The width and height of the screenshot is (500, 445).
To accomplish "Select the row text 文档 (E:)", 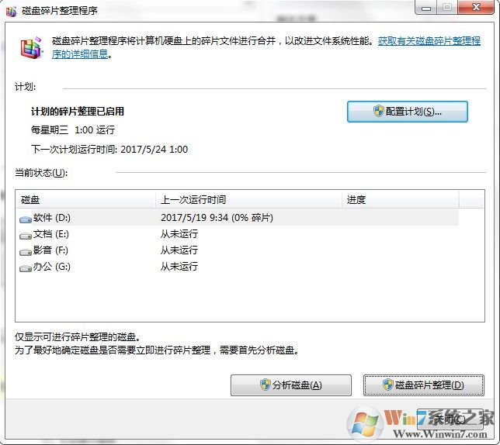I will click(51, 234).
